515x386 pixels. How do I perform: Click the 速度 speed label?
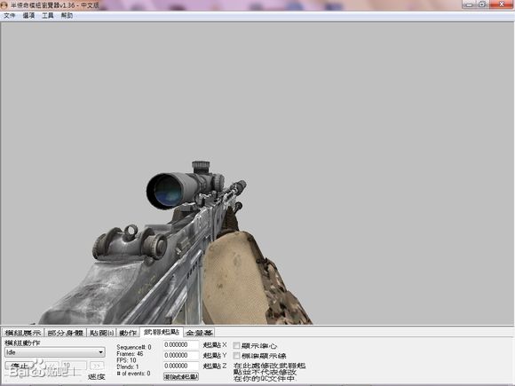pyautogui.click(x=97, y=376)
